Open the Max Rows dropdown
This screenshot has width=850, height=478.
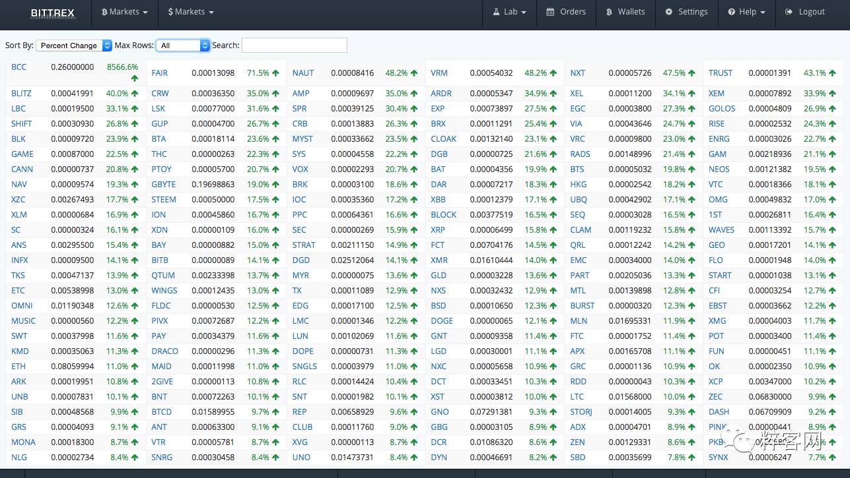pos(183,45)
